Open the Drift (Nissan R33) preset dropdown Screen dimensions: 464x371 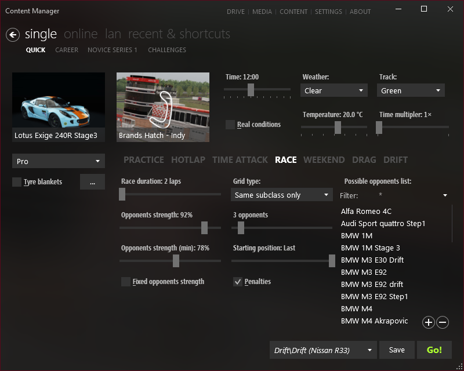coord(323,350)
